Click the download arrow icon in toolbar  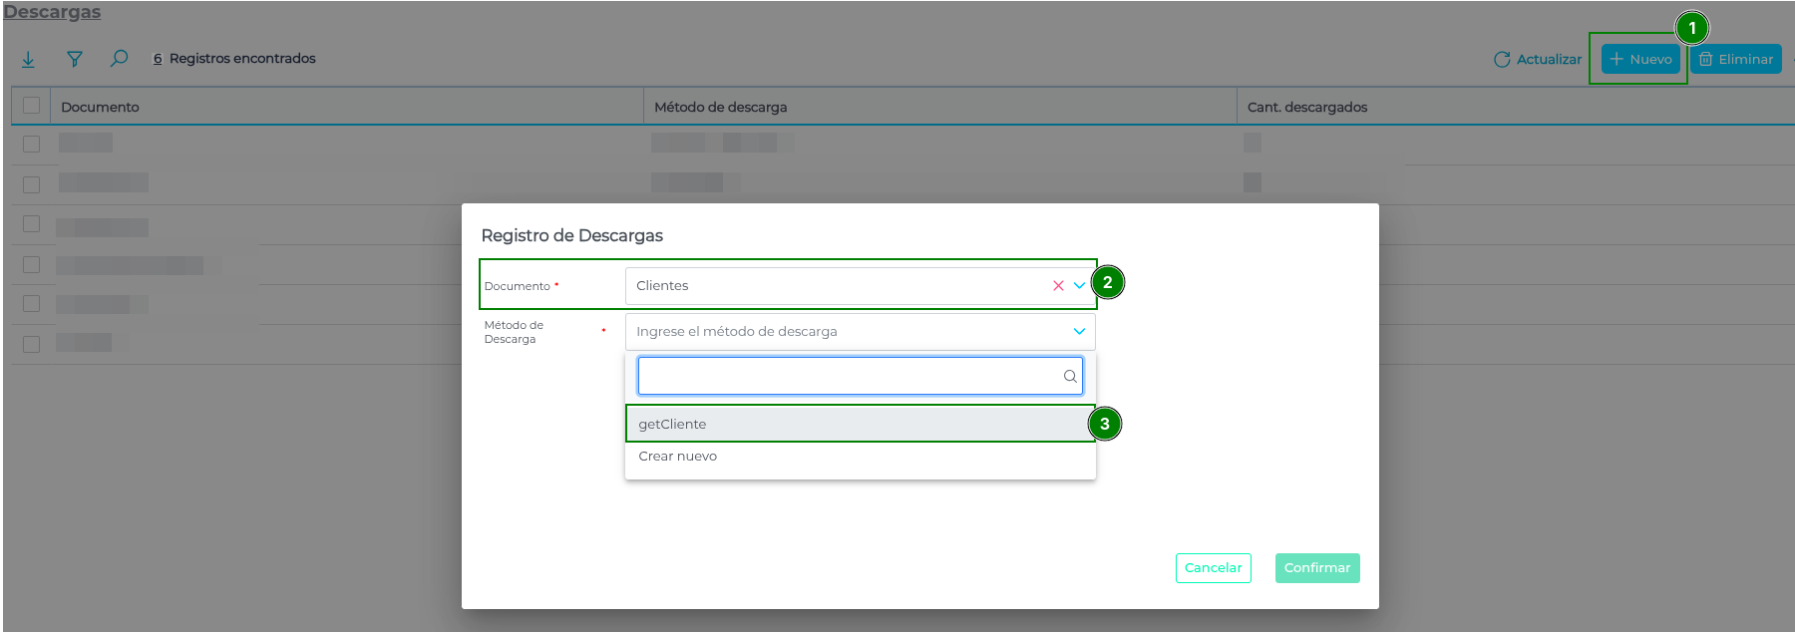pyautogui.click(x=28, y=60)
